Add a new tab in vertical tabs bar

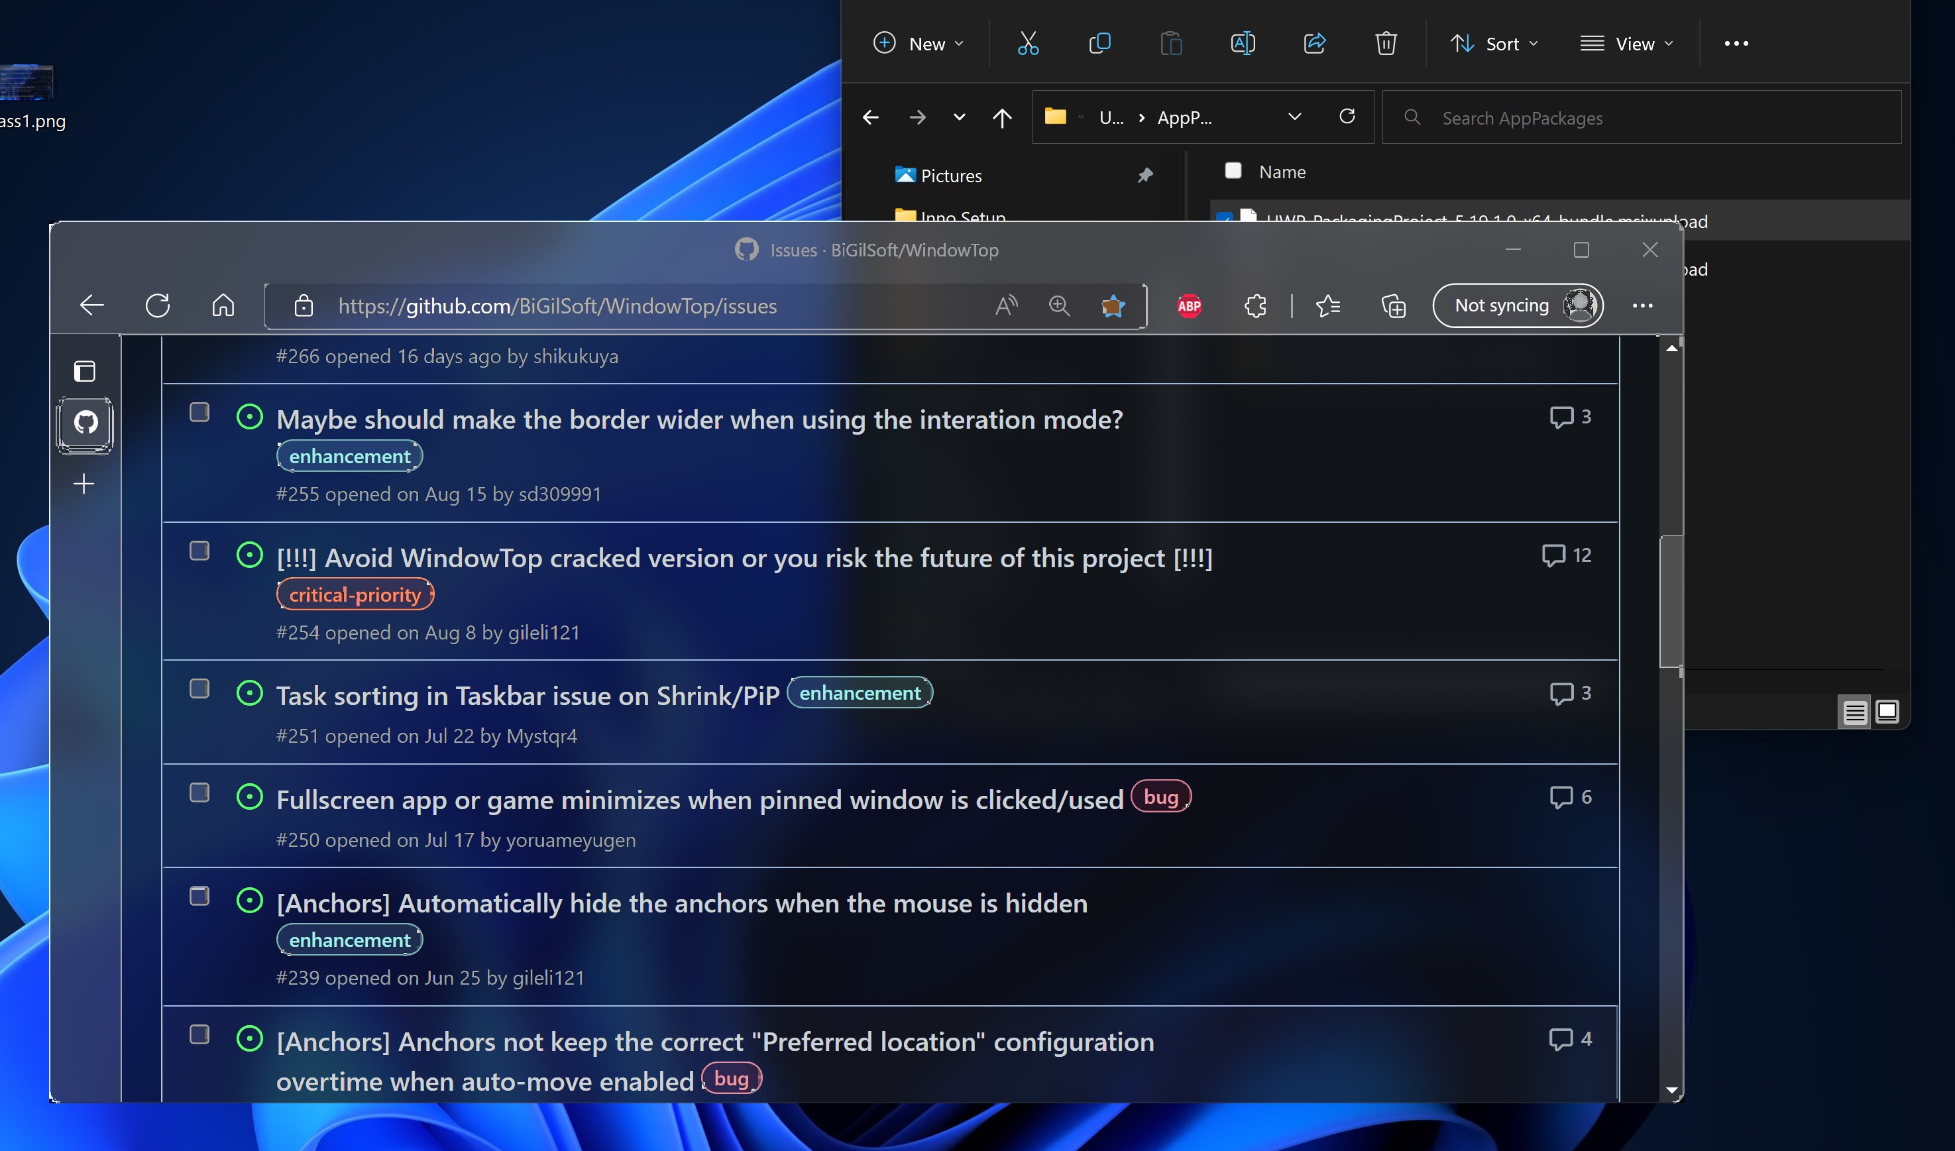(84, 484)
